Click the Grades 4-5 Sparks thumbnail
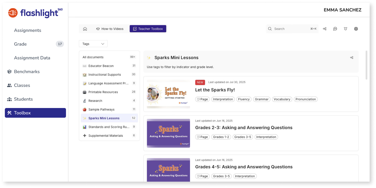 coord(168,170)
